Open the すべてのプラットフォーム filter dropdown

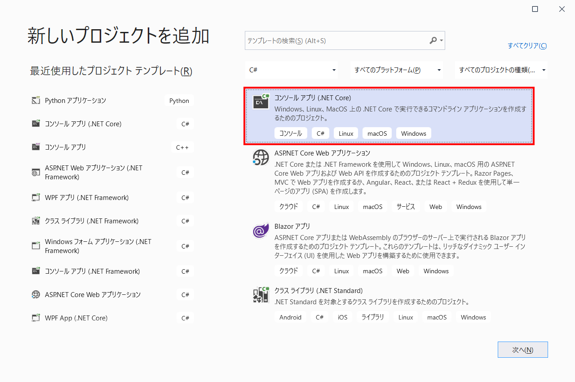coord(397,70)
